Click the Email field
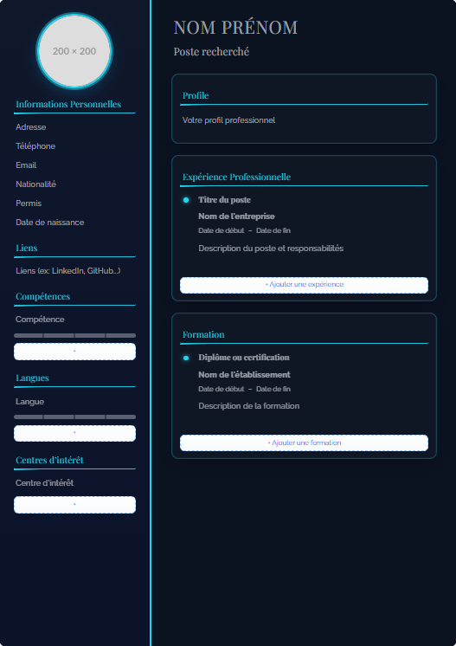 26,165
